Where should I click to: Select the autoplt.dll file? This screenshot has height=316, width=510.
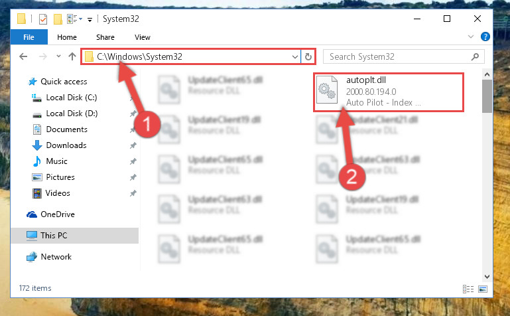tap(389, 92)
